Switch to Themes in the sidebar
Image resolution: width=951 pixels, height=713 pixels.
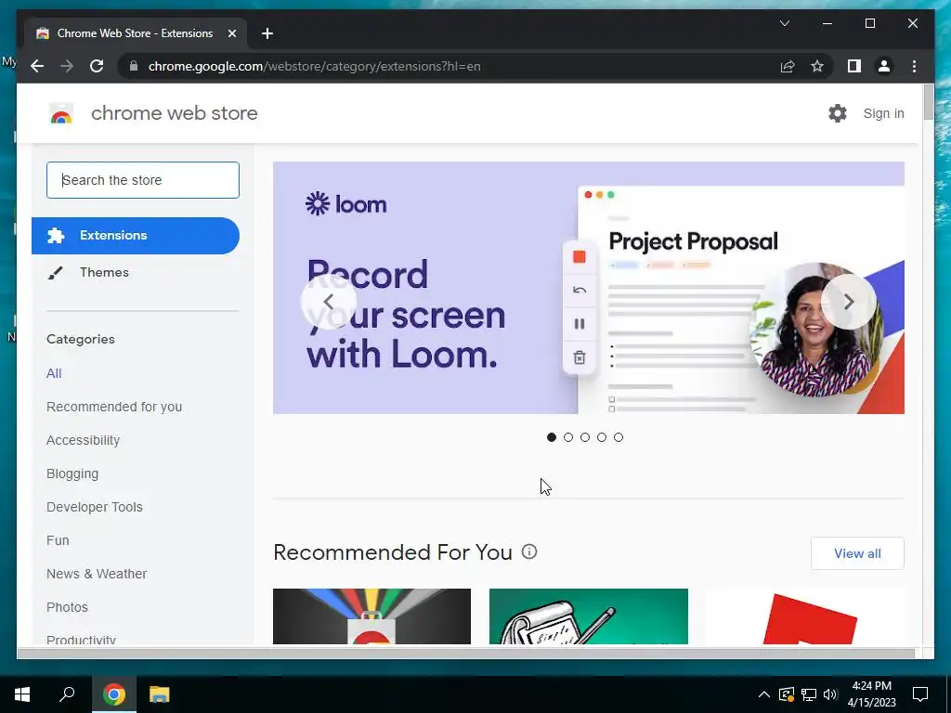(104, 272)
